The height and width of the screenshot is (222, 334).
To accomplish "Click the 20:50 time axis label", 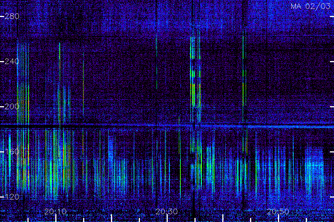I will (278, 212).
